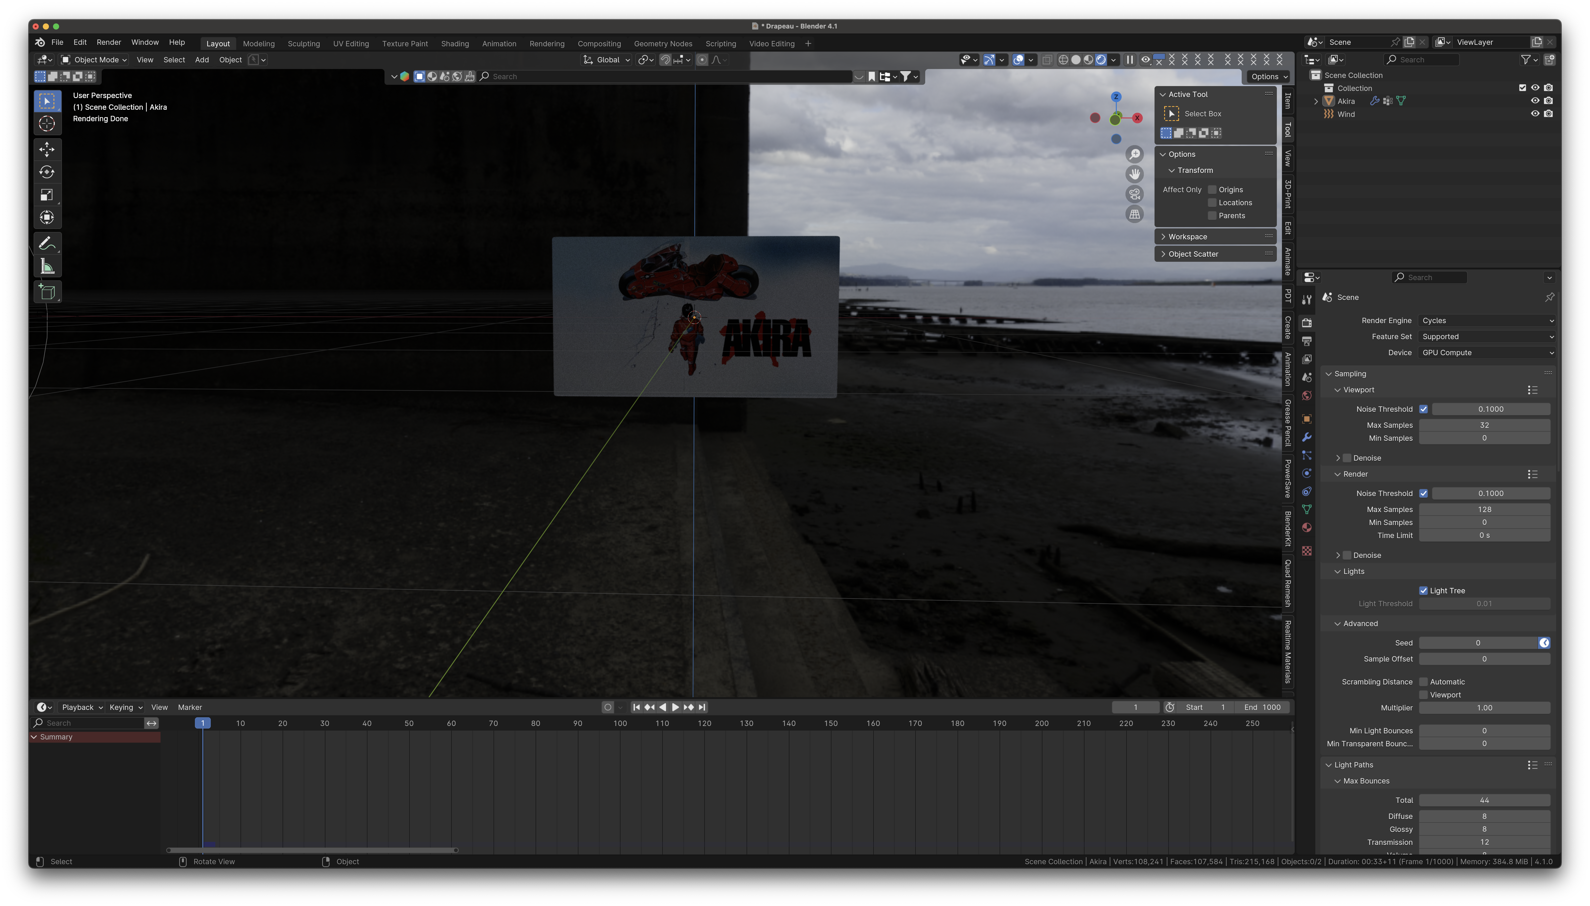Toggle Render Noise Threshold checkbox
This screenshot has height=906, width=1590.
(1423, 493)
